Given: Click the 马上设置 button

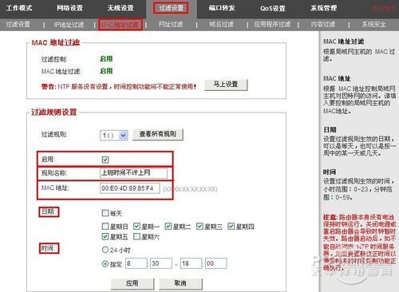Looking at the screenshot, I should tap(226, 85).
